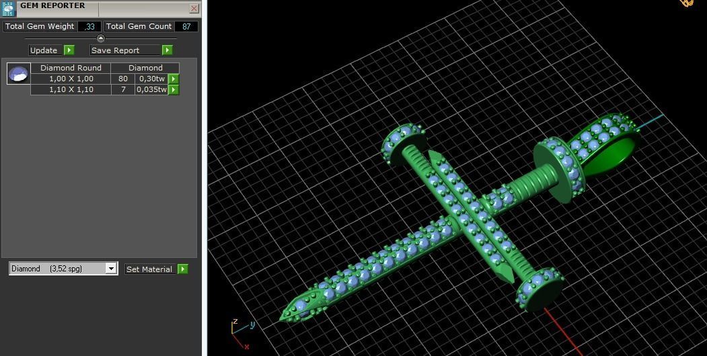Viewport: 707px width, 356px height.
Task: Click the orange icon at the viewport corner
Action: click(687, 3)
